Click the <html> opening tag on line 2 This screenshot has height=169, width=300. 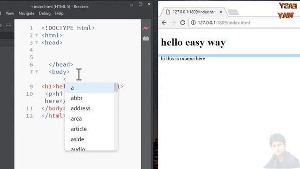[x=52, y=35]
